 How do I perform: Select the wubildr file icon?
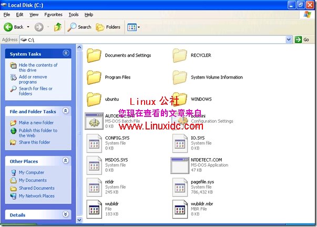point(94,209)
